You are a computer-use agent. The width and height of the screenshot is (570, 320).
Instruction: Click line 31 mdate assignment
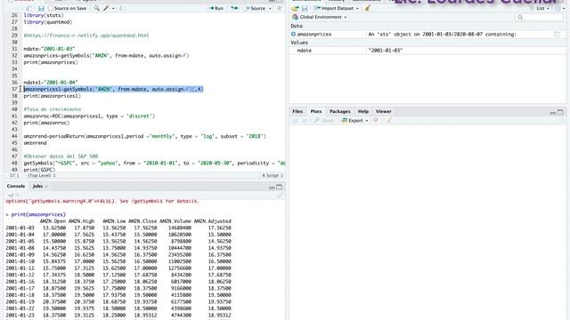coord(49,49)
